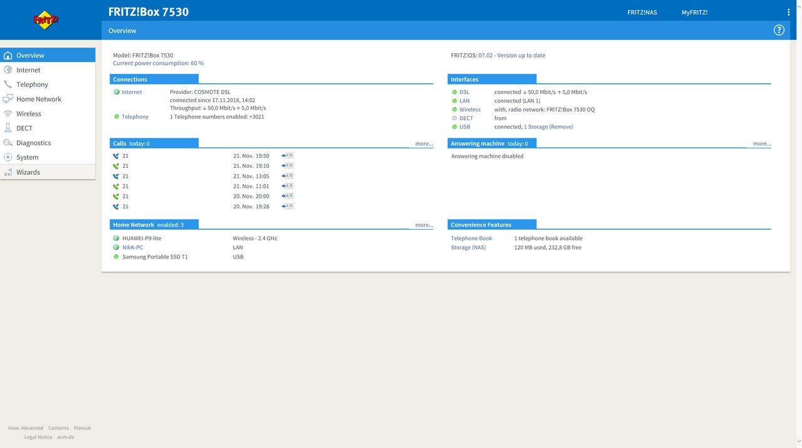Click the call icon for 21. Nov. 19:10
The height and width of the screenshot is (448, 802).
(116, 166)
